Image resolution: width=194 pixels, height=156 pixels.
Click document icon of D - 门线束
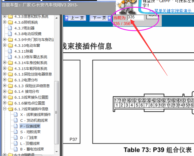click(16, 138)
